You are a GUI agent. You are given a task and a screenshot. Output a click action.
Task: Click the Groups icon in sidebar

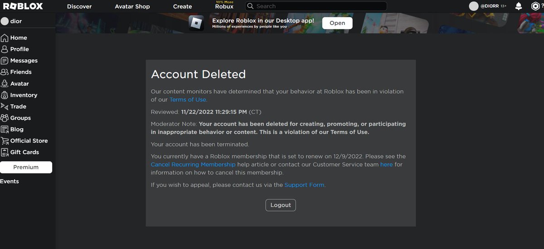(5, 118)
